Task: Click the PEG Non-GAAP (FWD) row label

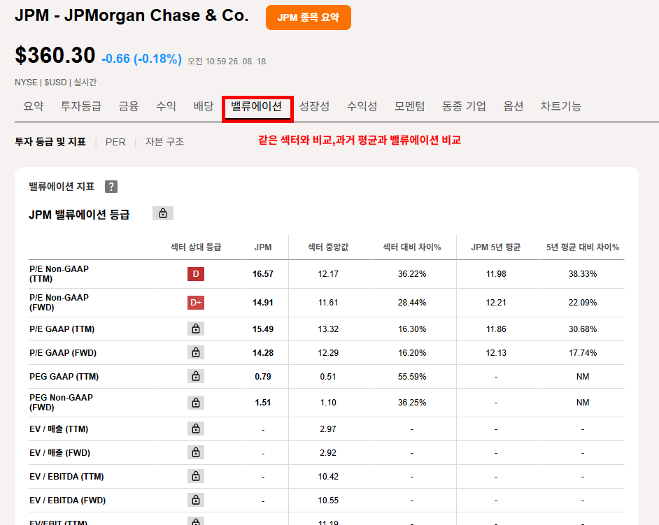Action: point(61,403)
